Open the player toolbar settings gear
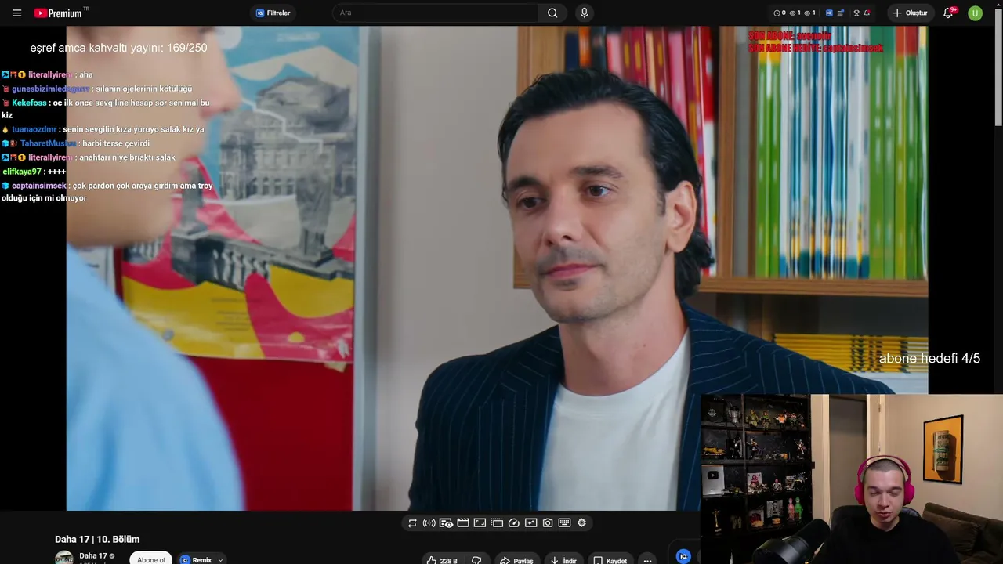The width and height of the screenshot is (1003, 564). [581, 523]
